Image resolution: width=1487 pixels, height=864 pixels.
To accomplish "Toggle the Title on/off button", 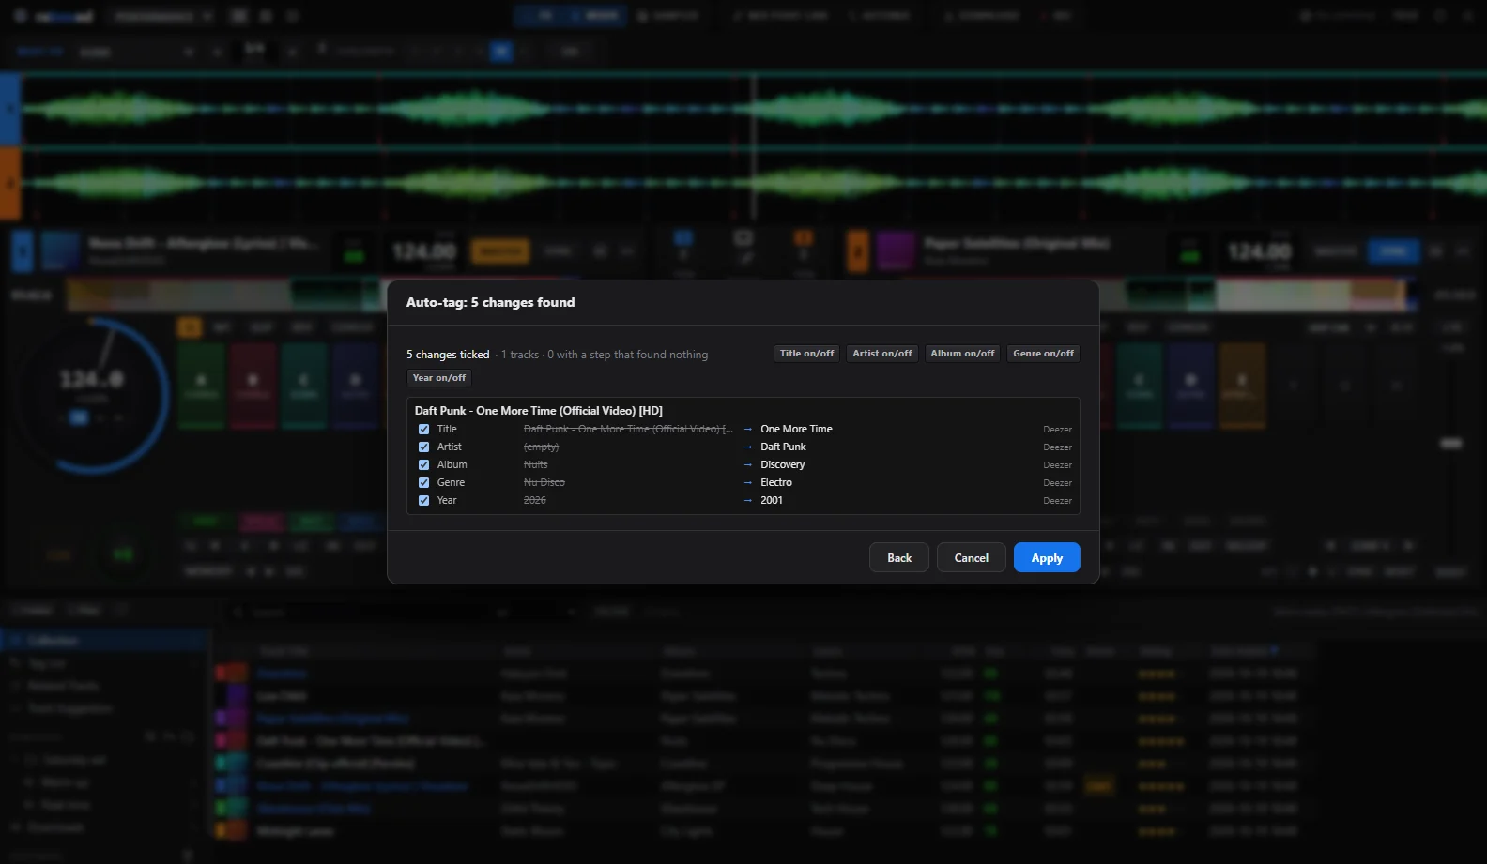I will [806, 354].
